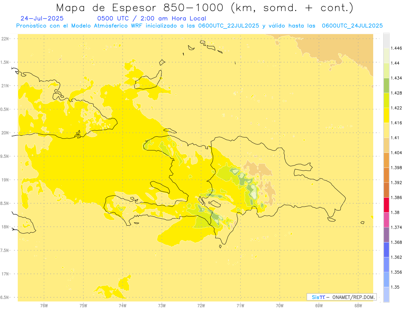This screenshot has width=402, height=310.
Task: Click the legend value 1.44
Action: pyautogui.click(x=395, y=63)
